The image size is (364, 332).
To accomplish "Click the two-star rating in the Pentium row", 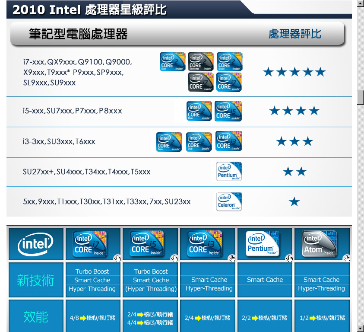I will tap(294, 172).
